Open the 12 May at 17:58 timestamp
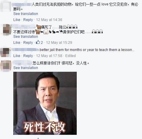The height and width of the screenshot is (139, 142). point(49,56)
